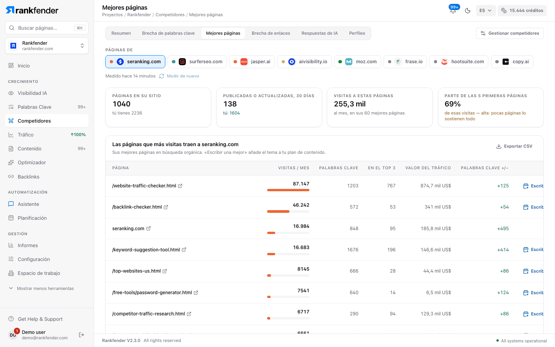Click the 15.444 créditos button
Screen dimensions: 555x347
pyautogui.click(x=522, y=10)
